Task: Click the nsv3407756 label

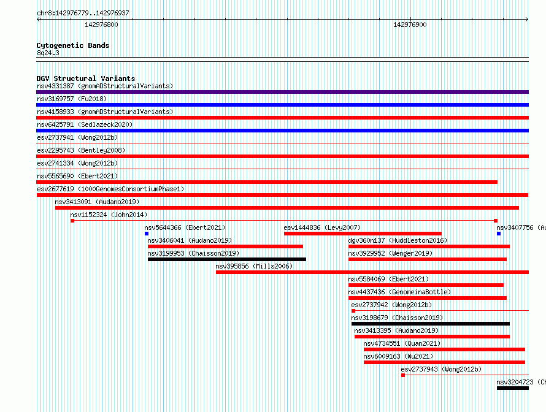Action: tap(521, 227)
